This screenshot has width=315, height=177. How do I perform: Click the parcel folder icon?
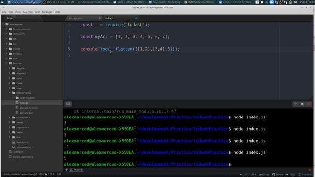pyautogui.click(x=14, y=122)
